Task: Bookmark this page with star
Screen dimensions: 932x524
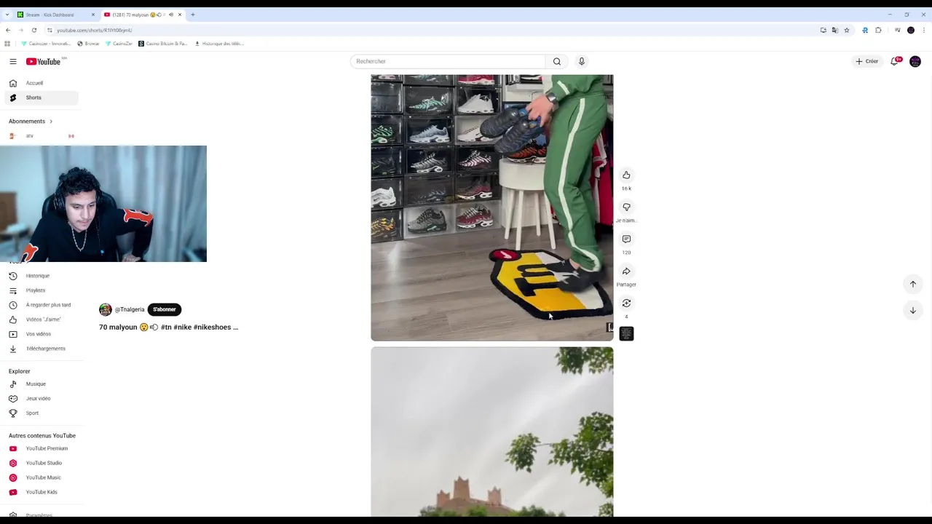Action: [x=847, y=31]
